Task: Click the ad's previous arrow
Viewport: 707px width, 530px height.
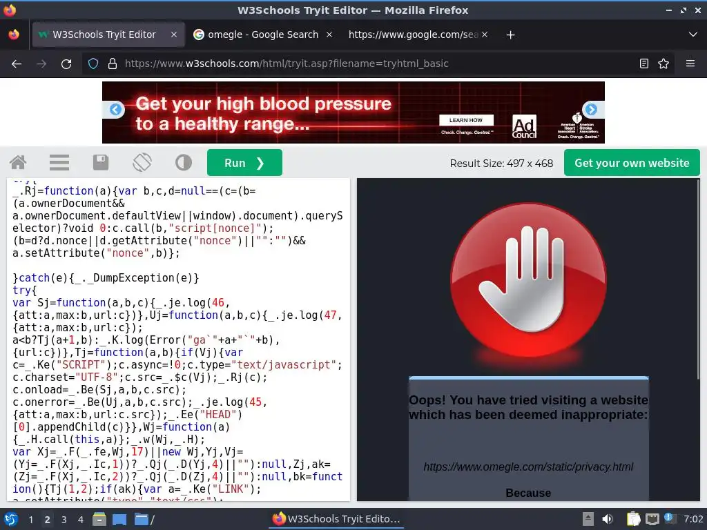Action: click(116, 110)
